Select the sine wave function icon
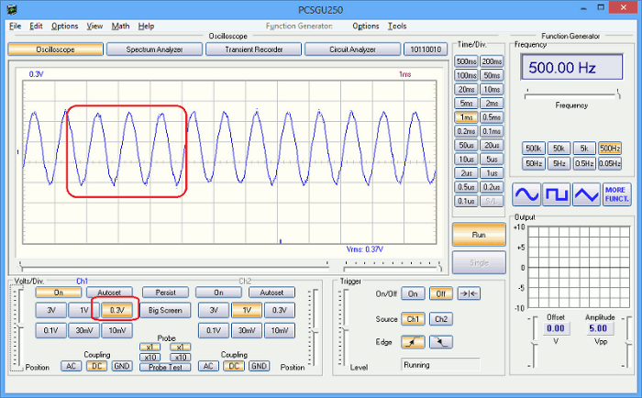 tap(526, 194)
